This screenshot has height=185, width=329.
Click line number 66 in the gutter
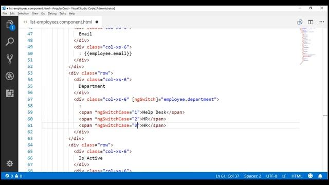30,158
